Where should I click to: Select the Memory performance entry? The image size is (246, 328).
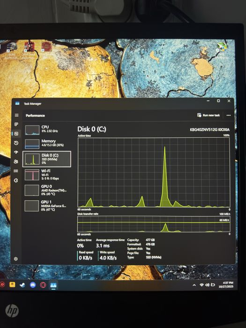(x=47, y=144)
